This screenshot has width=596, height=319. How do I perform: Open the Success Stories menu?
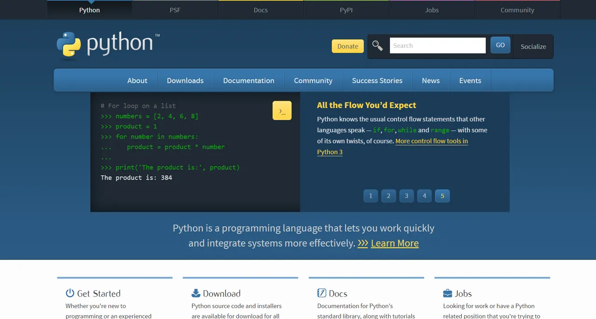(377, 80)
